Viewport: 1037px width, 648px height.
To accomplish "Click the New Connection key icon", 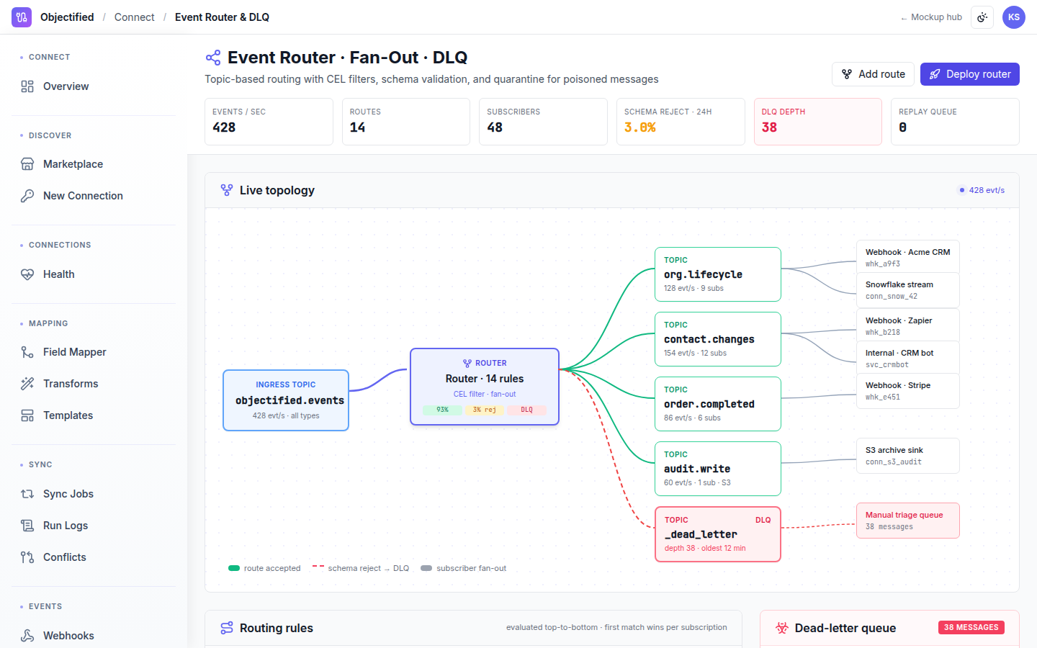I will [27, 196].
